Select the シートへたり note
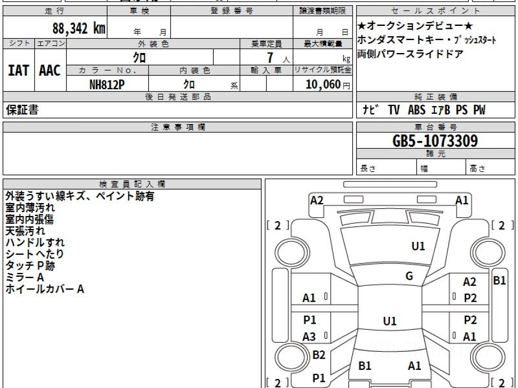The width and height of the screenshot is (518, 388). (35, 254)
